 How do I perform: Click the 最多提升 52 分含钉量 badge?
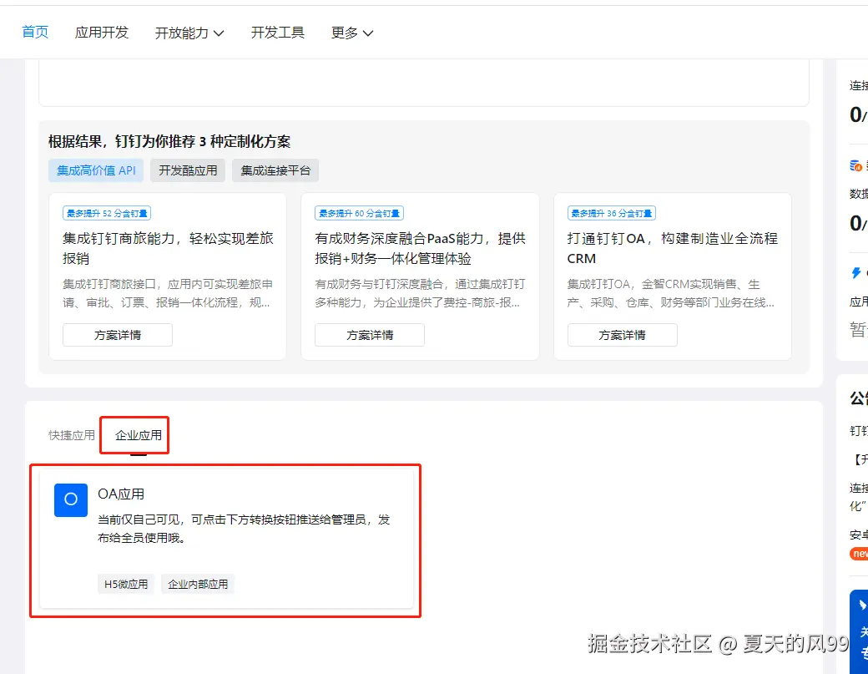point(107,213)
